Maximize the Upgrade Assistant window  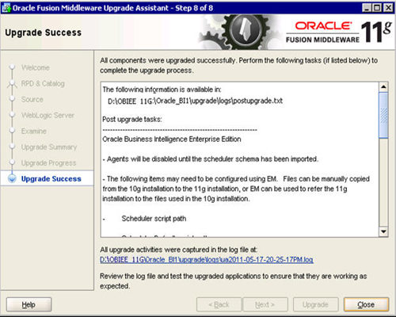(377, 8)
